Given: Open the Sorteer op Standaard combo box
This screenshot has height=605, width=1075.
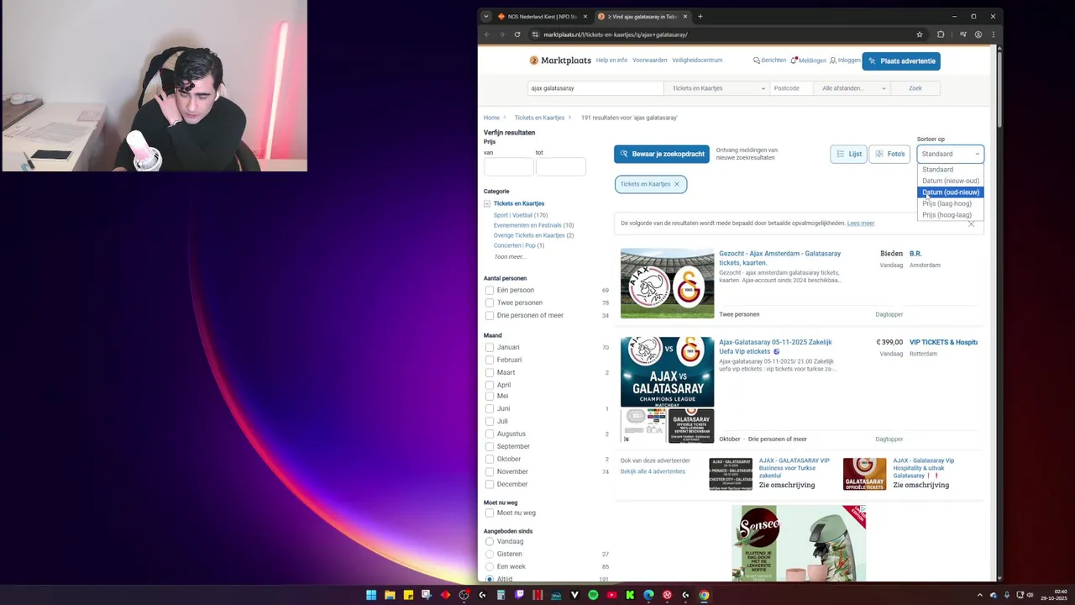Looking at the screenshot, I should point(950,154).
